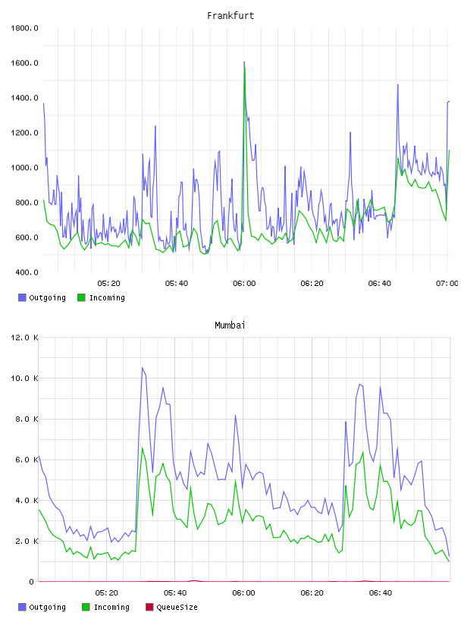Click the Mumbai Incoming green legend swatch
Screen dimensions: 461x619
coord(86,607)
